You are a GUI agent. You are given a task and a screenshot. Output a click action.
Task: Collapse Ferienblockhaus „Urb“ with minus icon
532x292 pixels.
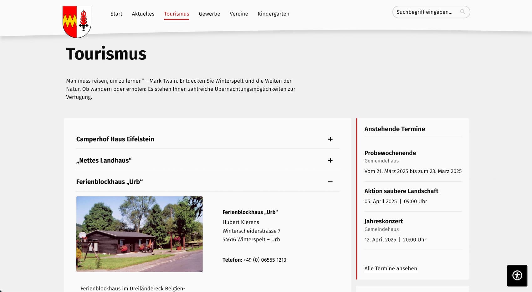[330, 182]
